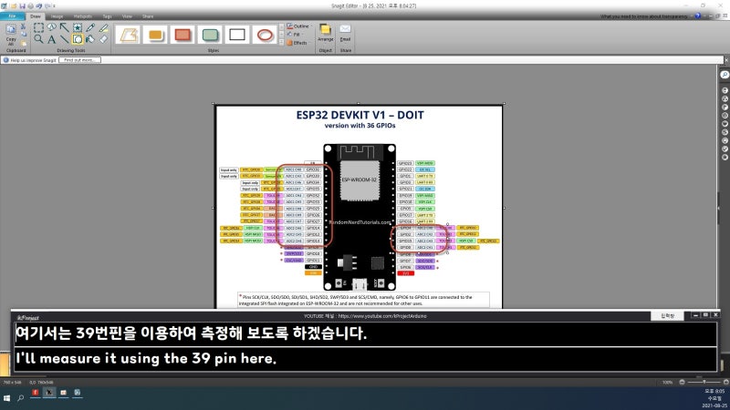This screenshot has width=730, height=410.
Task: Click the zoom in plus button
Action: [x=725, y=382]
